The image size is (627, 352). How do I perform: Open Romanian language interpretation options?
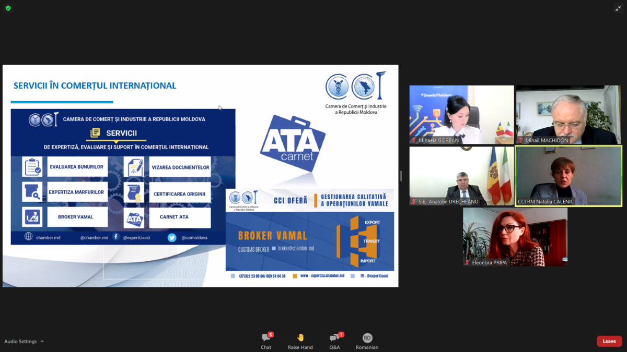click(367, 342)
